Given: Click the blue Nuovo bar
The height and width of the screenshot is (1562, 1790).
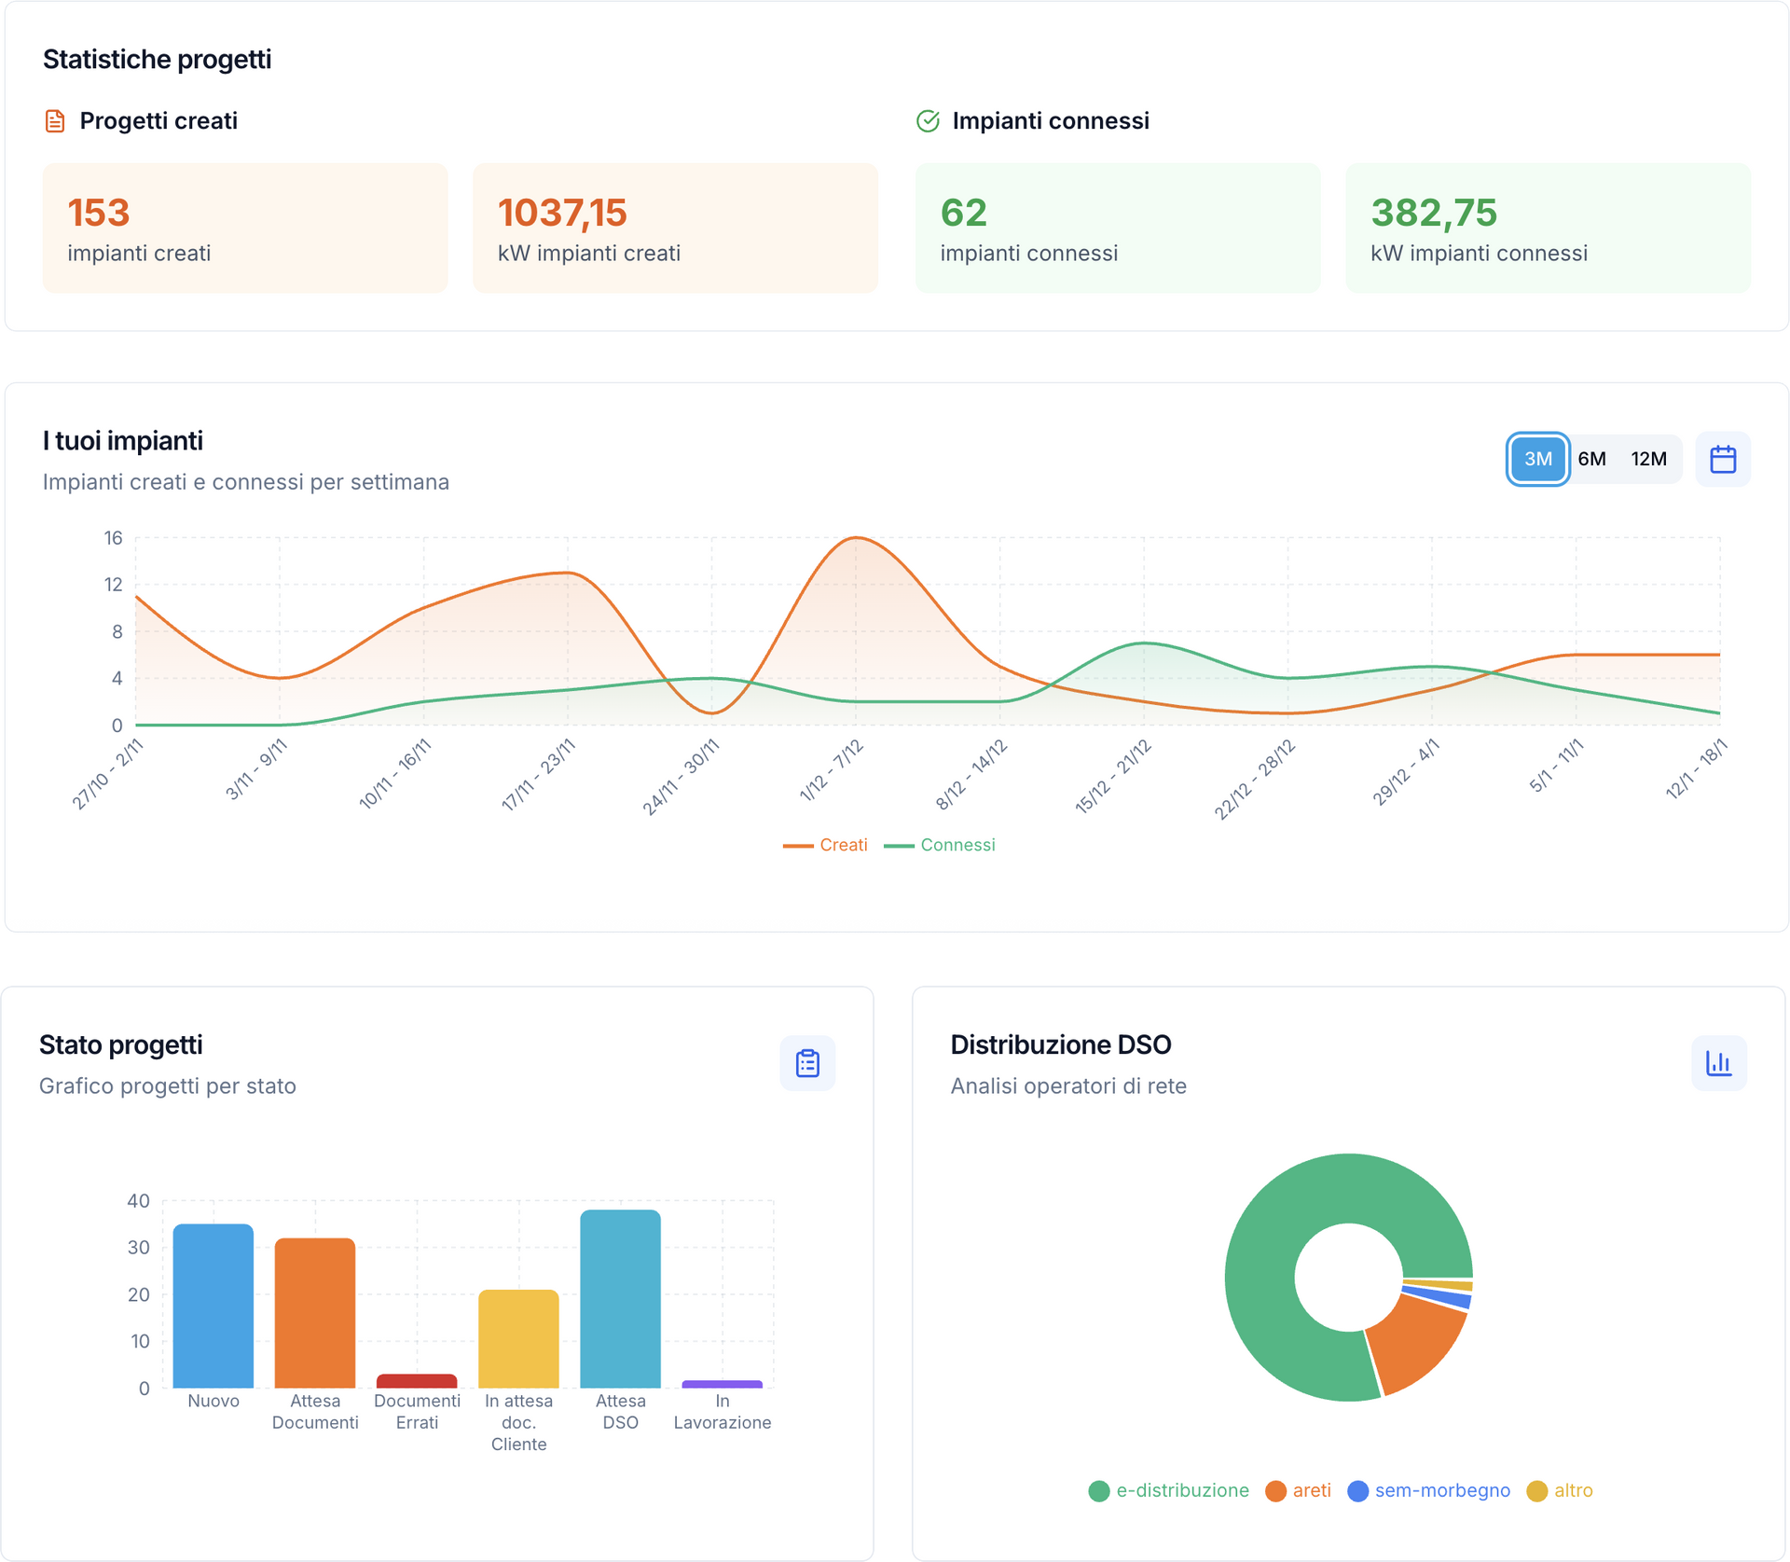Looking at the screenshot, I should [x=213, y=1306].
